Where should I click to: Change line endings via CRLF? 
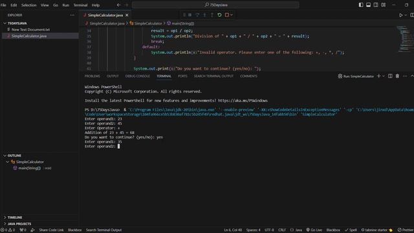coord(282,230)
